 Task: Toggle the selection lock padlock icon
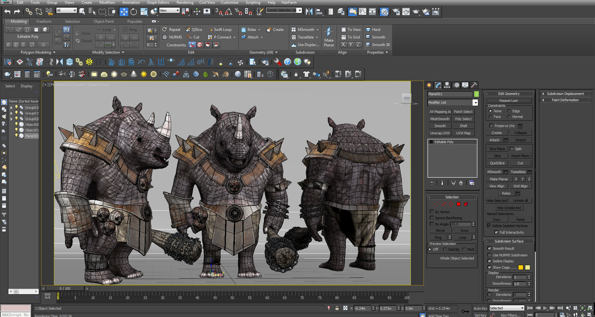coord(337,308)
